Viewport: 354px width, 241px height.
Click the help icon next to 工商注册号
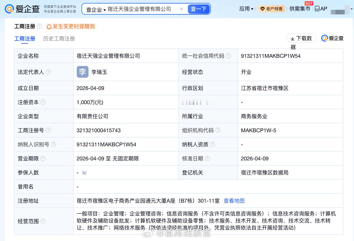point(48,130)
